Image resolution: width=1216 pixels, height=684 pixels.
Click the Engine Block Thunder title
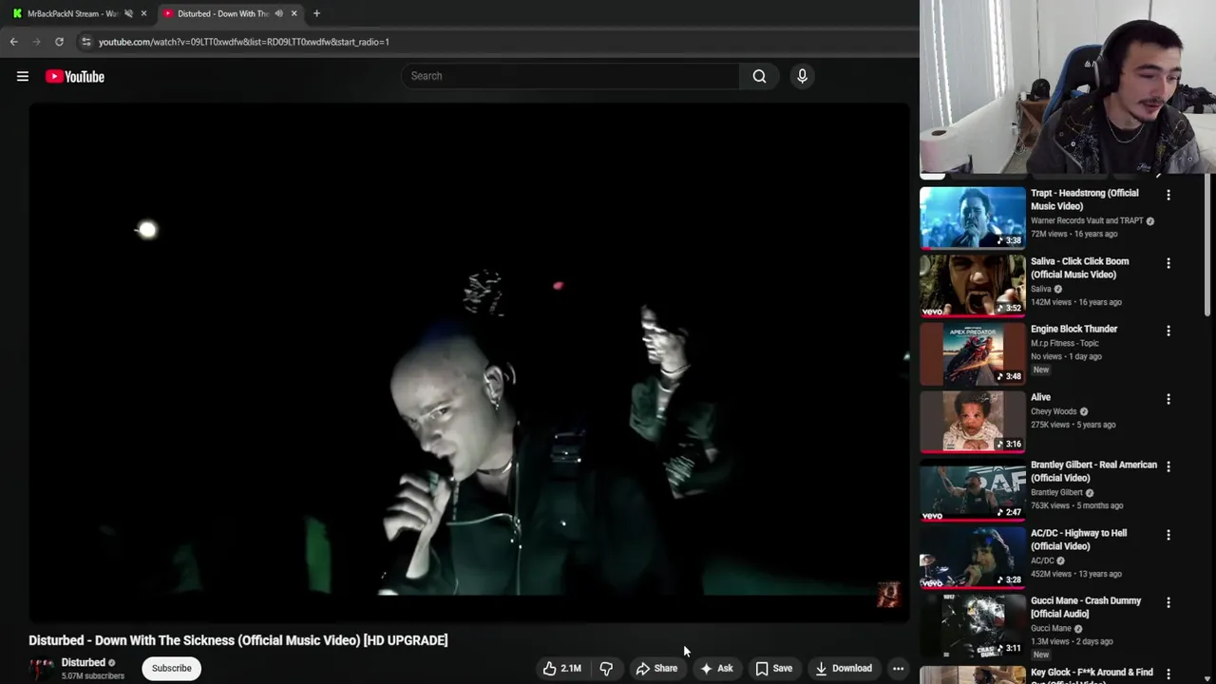tap(1073, 329)
